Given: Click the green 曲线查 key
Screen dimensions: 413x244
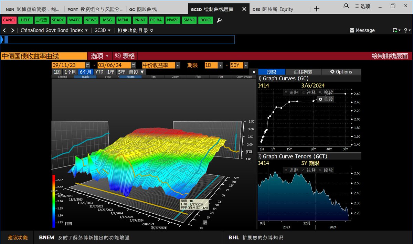Looking at the screenshot, I should [42, 20].
